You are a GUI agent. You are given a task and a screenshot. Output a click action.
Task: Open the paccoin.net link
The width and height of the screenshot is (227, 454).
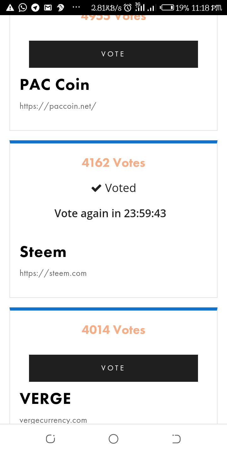tap(58, 106)
